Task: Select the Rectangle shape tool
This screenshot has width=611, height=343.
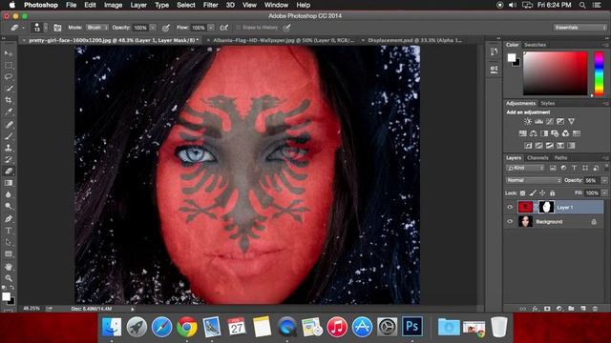Action: [x=9, y=254]
